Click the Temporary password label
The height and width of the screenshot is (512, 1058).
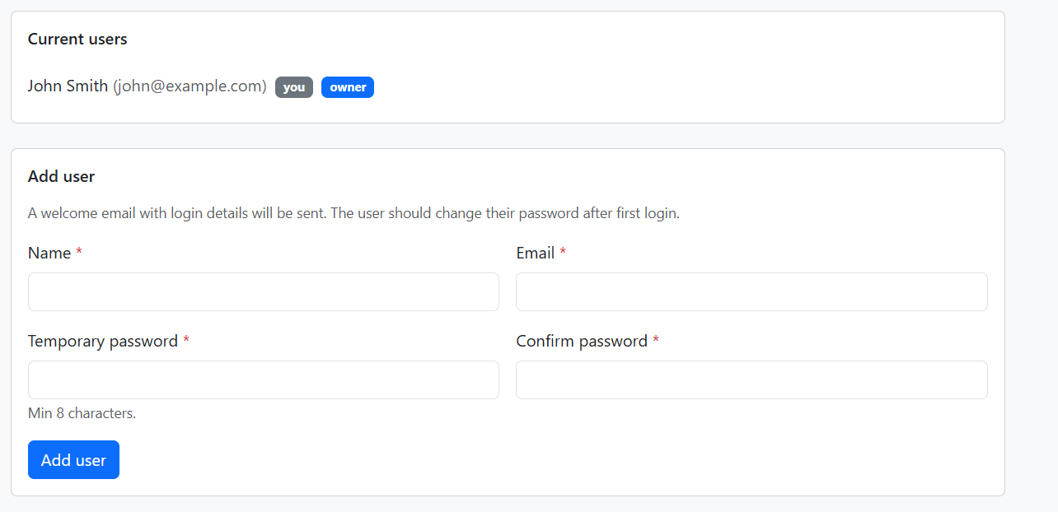pos(103,341)
